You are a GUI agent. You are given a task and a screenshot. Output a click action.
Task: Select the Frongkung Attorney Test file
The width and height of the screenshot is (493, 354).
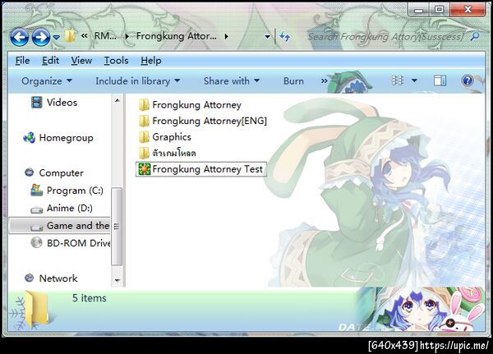pos(201,169)
